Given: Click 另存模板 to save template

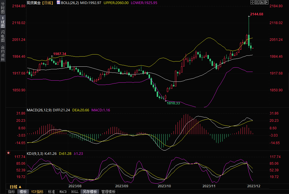Looking at the screenshot, I should coord(90,192).
